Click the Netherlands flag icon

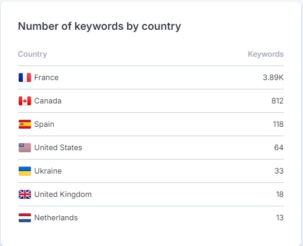tap(25, 218)
